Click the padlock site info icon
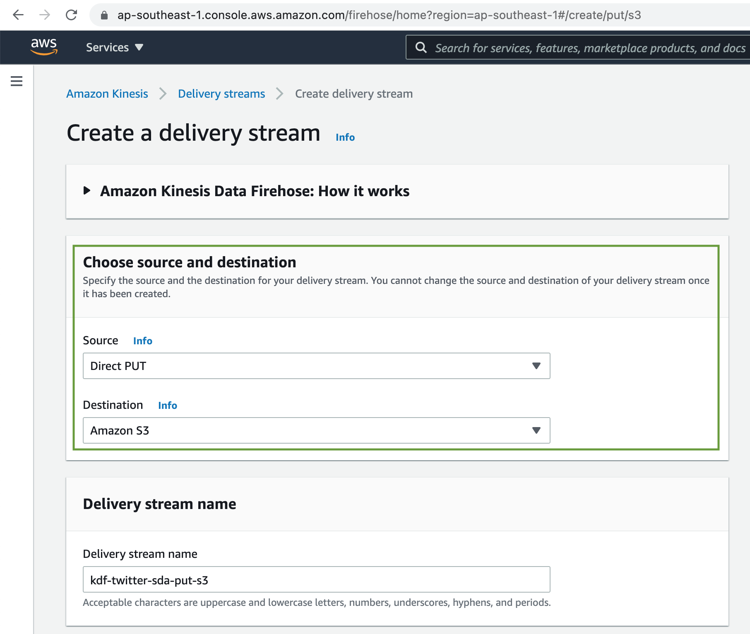Image resolution: width=750 pixels, height=634 pixels. (104, 15)
